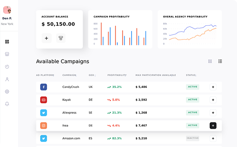
Task: Open the store icon in sidebar
Action: pos(7,54)
